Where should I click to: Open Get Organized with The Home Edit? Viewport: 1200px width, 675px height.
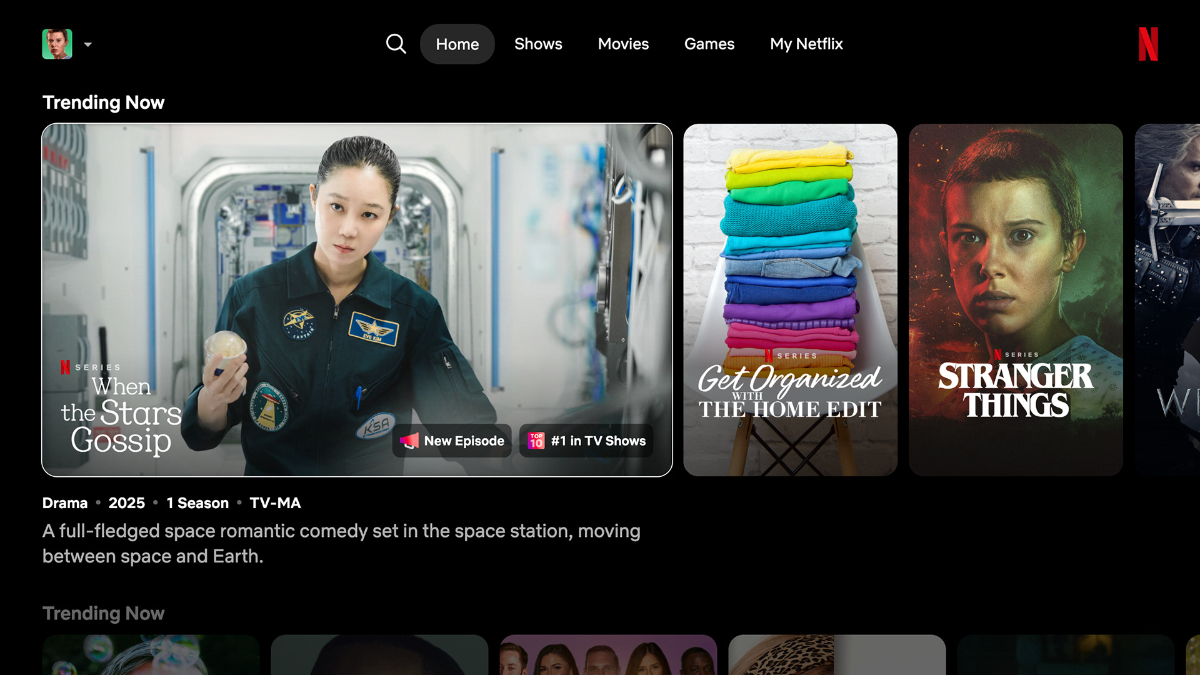790,299
